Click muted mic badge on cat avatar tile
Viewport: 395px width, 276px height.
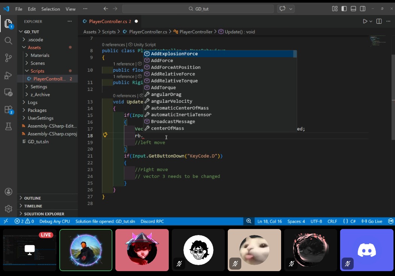click(x=235, y=264)
